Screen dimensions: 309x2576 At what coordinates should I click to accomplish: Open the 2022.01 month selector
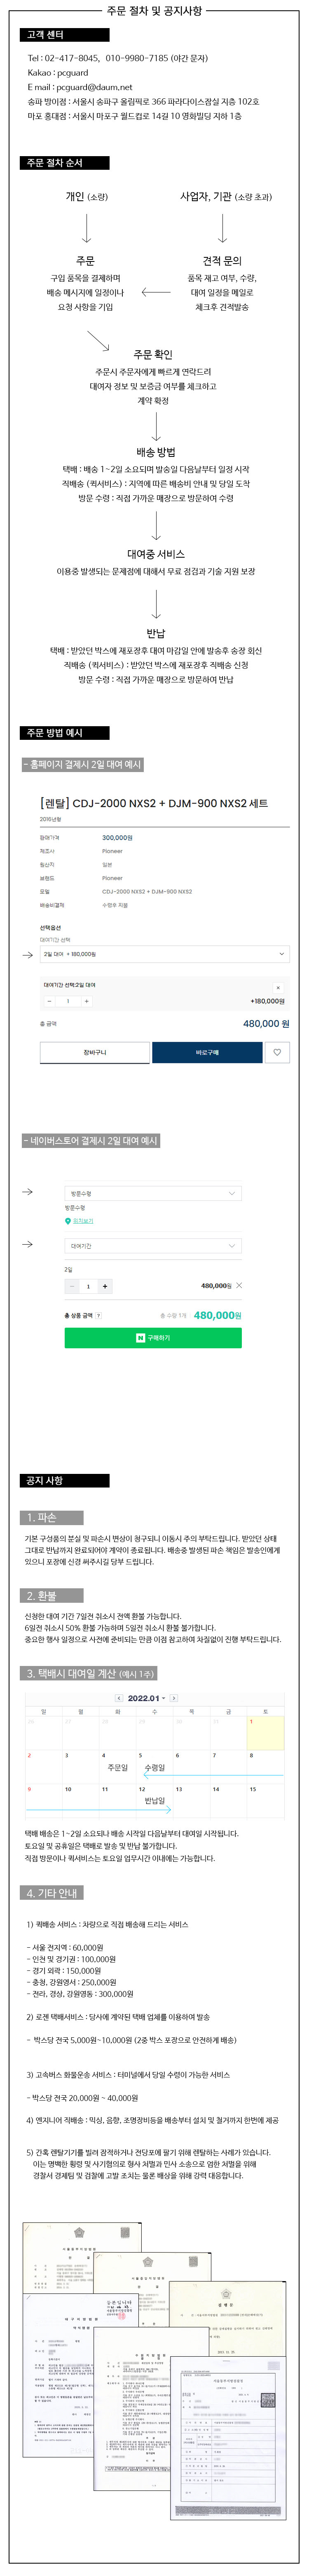pos(147,1698)
